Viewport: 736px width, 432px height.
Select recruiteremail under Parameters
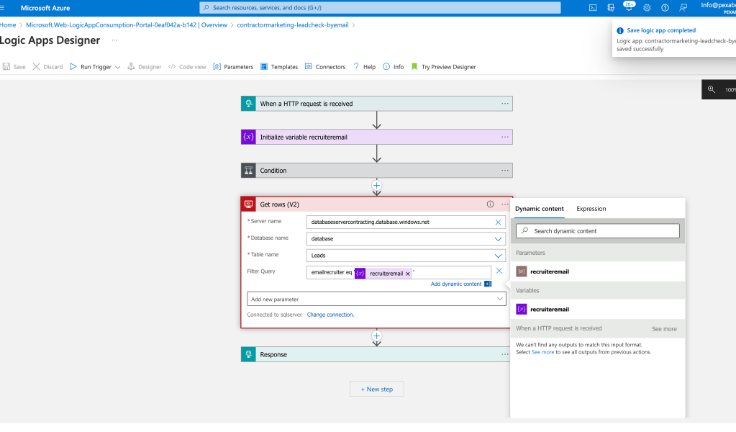[598, 271]
